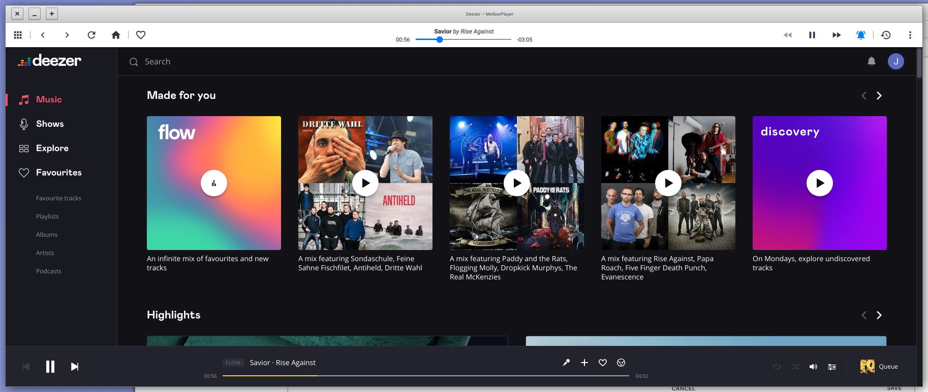The image size is (928, 392).
Task: Play the Paddy and the Rats mix
Action: 517,183
